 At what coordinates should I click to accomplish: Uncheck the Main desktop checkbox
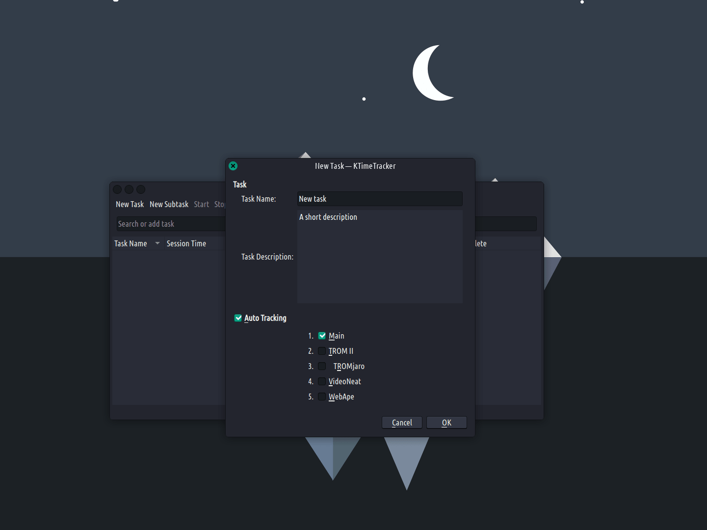(322, 336)
